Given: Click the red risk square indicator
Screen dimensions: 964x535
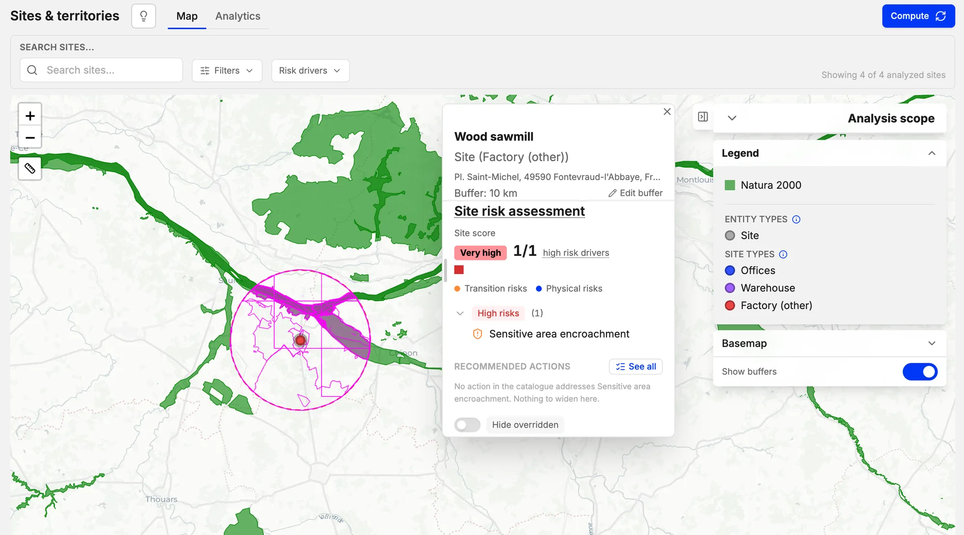Looking at the screenshot, I should [x=459, y=270].
